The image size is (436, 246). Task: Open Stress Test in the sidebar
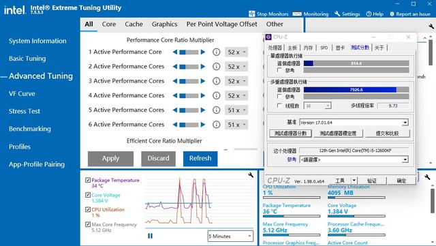pyautogui.click(x=25, y=111)
